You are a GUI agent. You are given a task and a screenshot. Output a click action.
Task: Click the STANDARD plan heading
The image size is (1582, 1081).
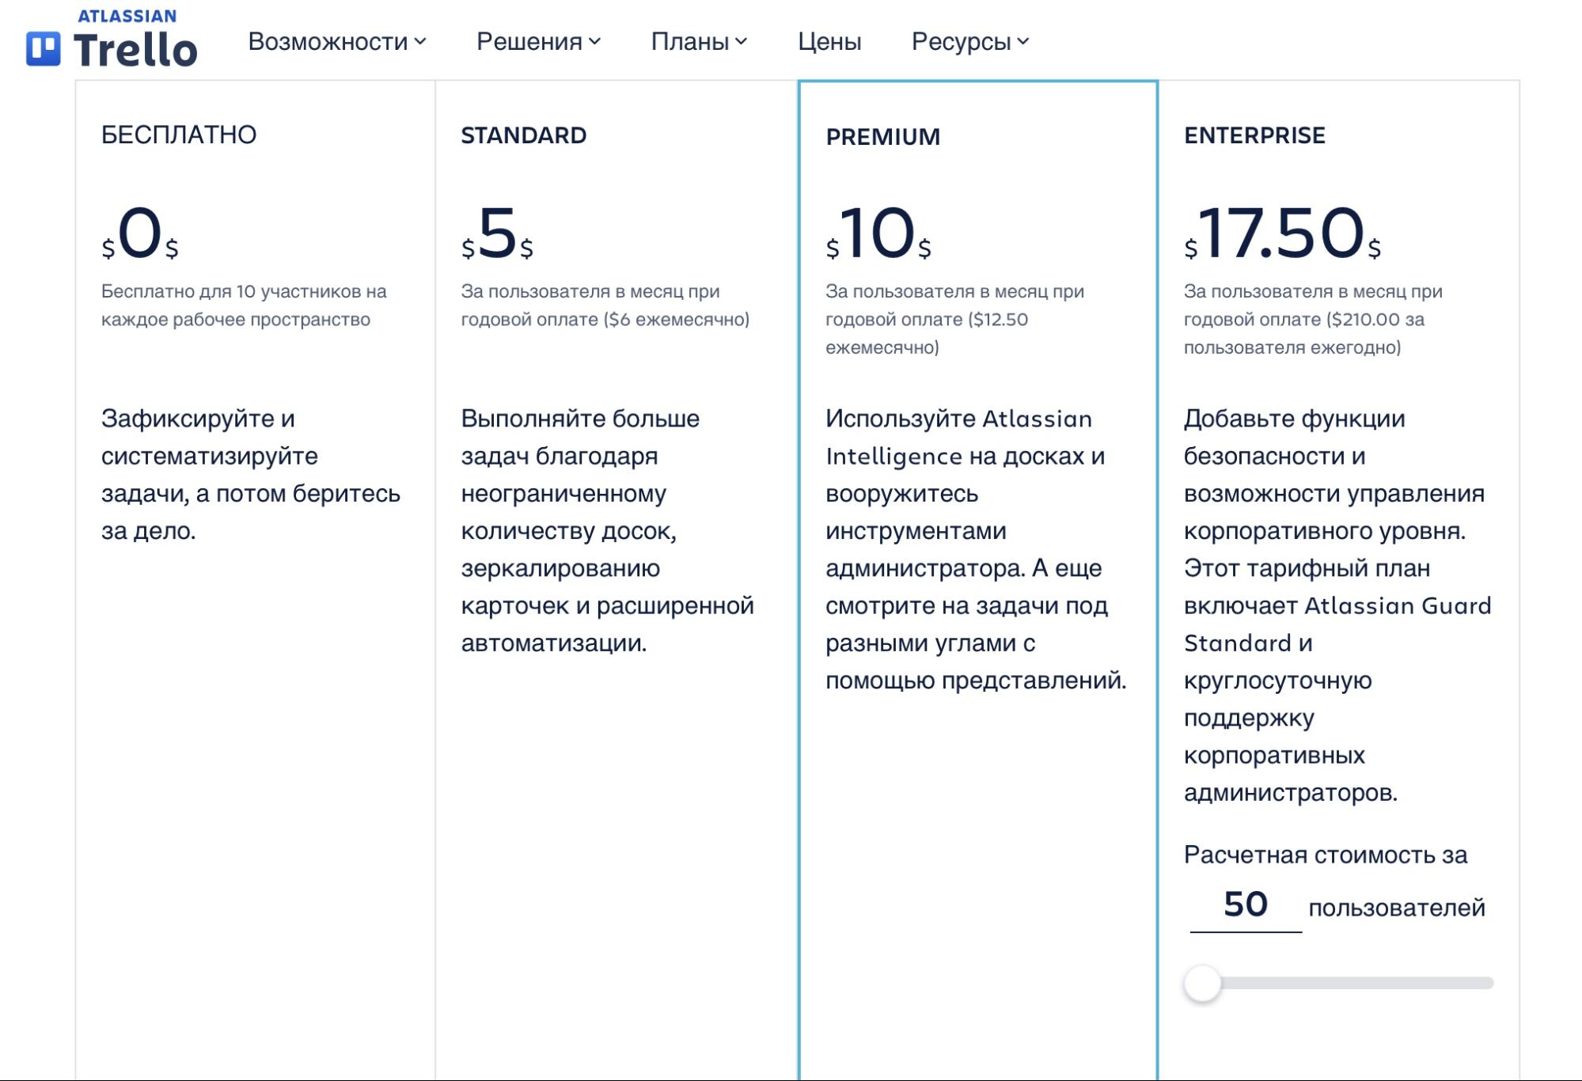524,135
